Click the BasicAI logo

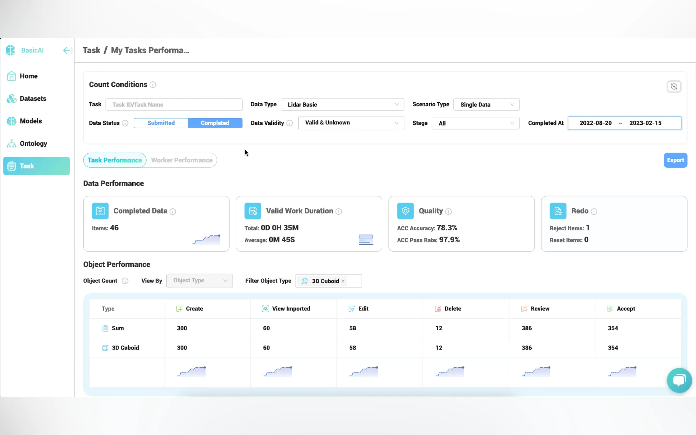tap(11, 50)
